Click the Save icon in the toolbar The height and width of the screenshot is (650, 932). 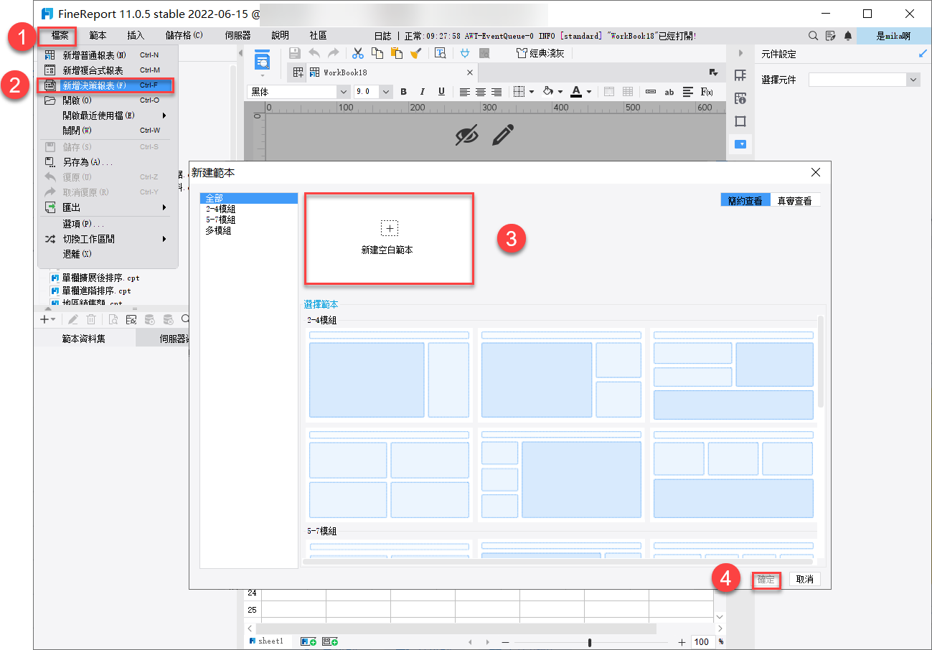(x=294, y=53)
